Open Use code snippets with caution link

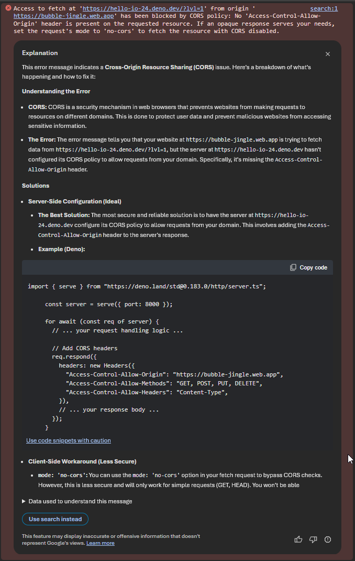[69, 440]
